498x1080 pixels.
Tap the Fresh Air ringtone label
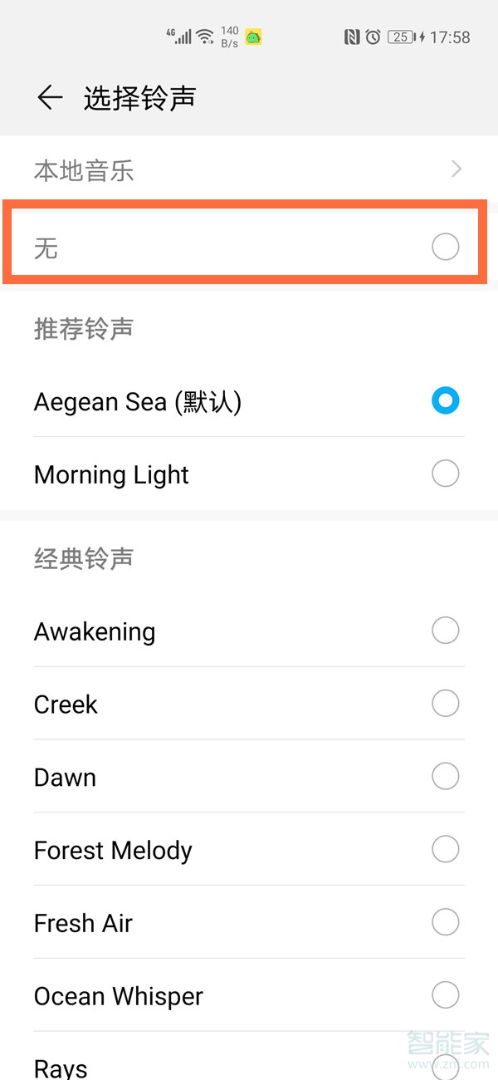[83, 923]
